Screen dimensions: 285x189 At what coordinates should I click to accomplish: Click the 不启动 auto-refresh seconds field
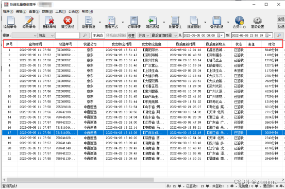98,36
